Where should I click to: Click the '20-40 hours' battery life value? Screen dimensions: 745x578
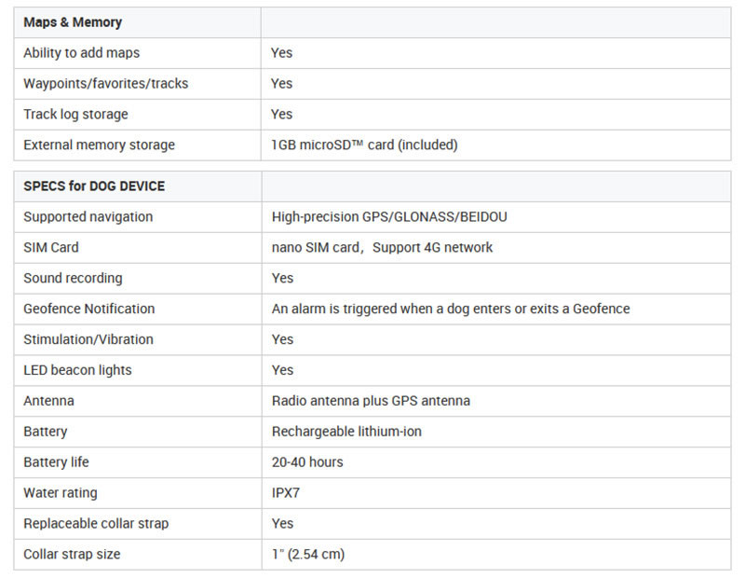307,462
